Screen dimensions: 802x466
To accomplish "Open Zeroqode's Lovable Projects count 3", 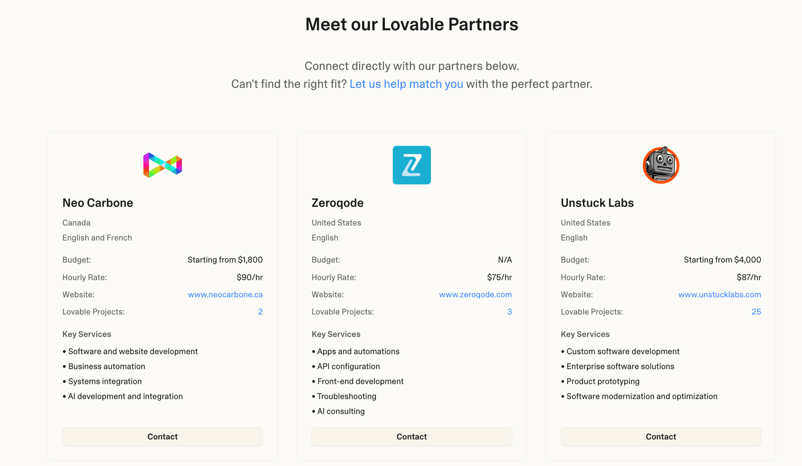I will (510, 312).
